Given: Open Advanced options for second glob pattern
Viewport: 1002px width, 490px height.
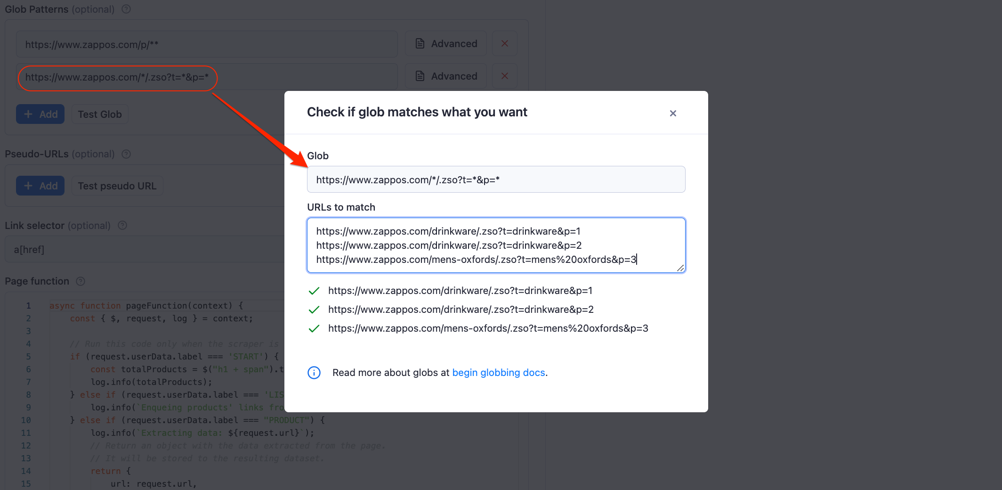Looking at the screenshot, I should coord(445,76).
